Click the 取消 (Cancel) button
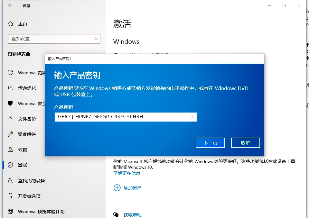309x218 pixels. point(246,143)
